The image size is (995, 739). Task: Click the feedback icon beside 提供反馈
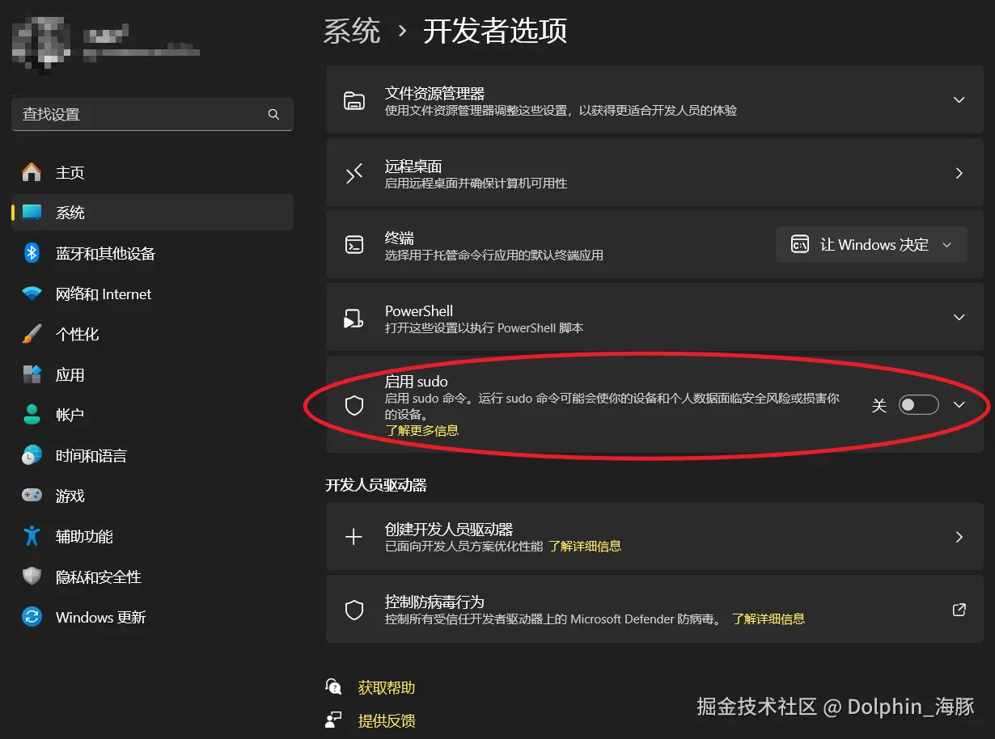click(333, 720)
